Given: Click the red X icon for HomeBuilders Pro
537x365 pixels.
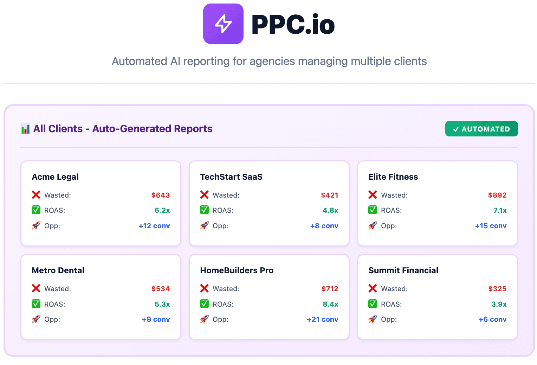Looking at the screenshot, I should [x=204, y=288].
